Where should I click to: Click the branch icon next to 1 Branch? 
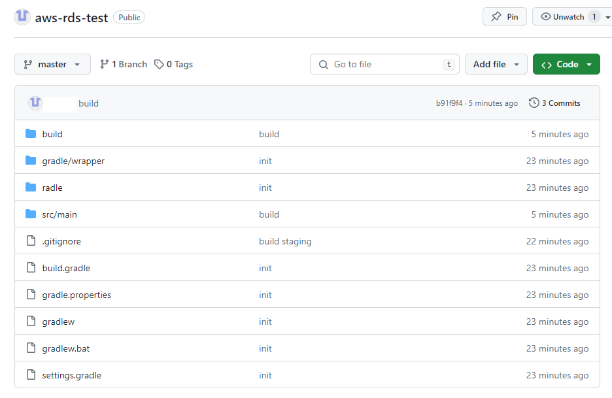pyautogui.click(x=104, y=65)
